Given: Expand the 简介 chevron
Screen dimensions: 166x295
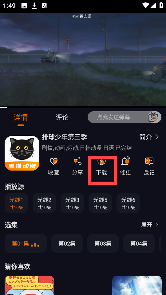Looking at the screenshot, I should pos(157,137).
